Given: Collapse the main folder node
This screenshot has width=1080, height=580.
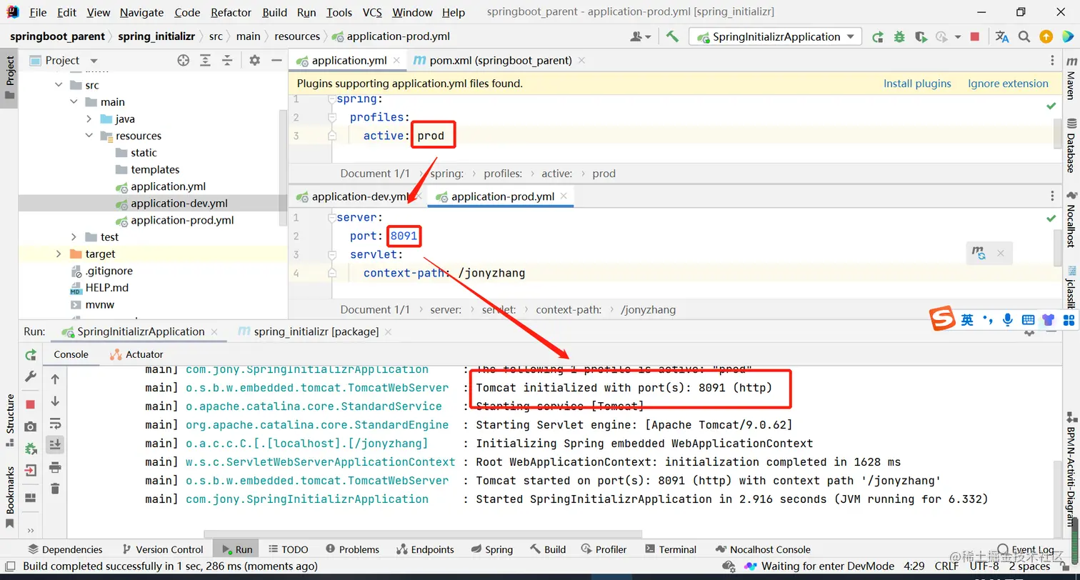Looking at the screenshot, I should [74, 102].
